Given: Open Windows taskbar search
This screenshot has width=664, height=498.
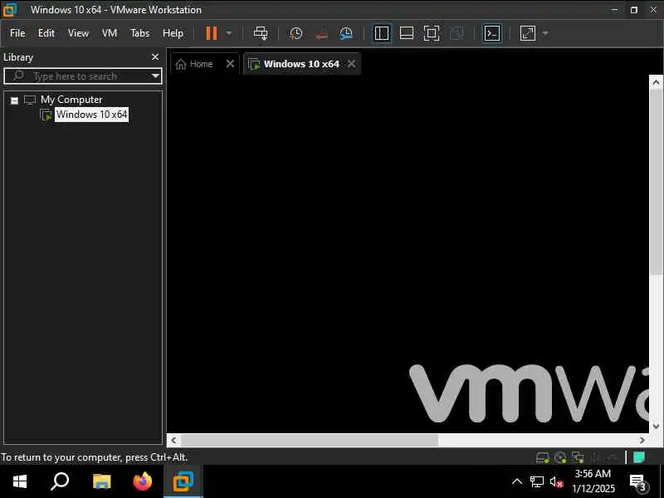Looking at the screenshot, I should click(x=60, y=481).
